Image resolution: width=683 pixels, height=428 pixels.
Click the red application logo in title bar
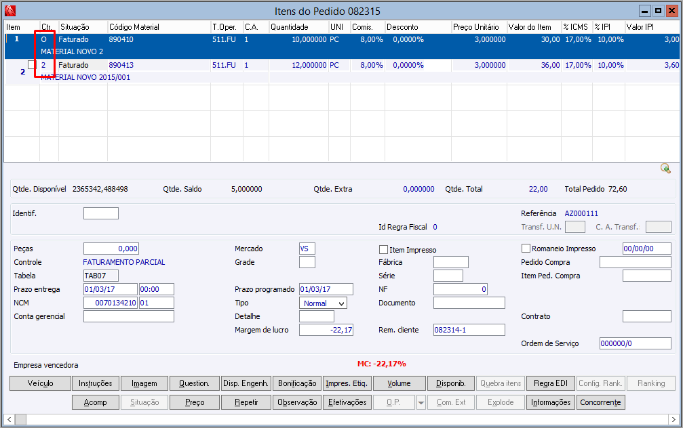(10, 11)
